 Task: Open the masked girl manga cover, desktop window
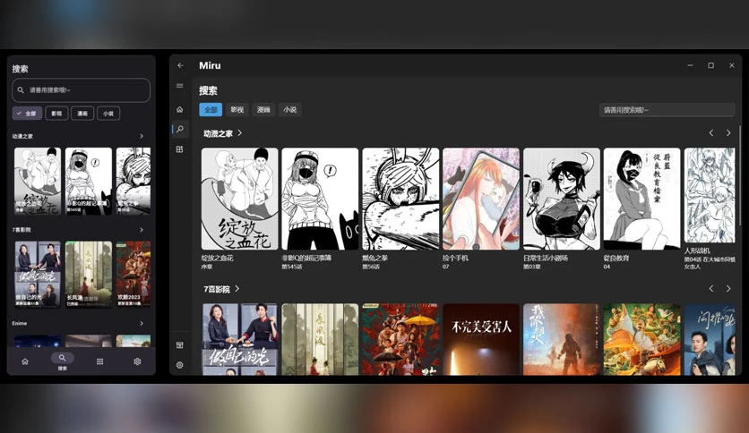click(x=320, y=199)
